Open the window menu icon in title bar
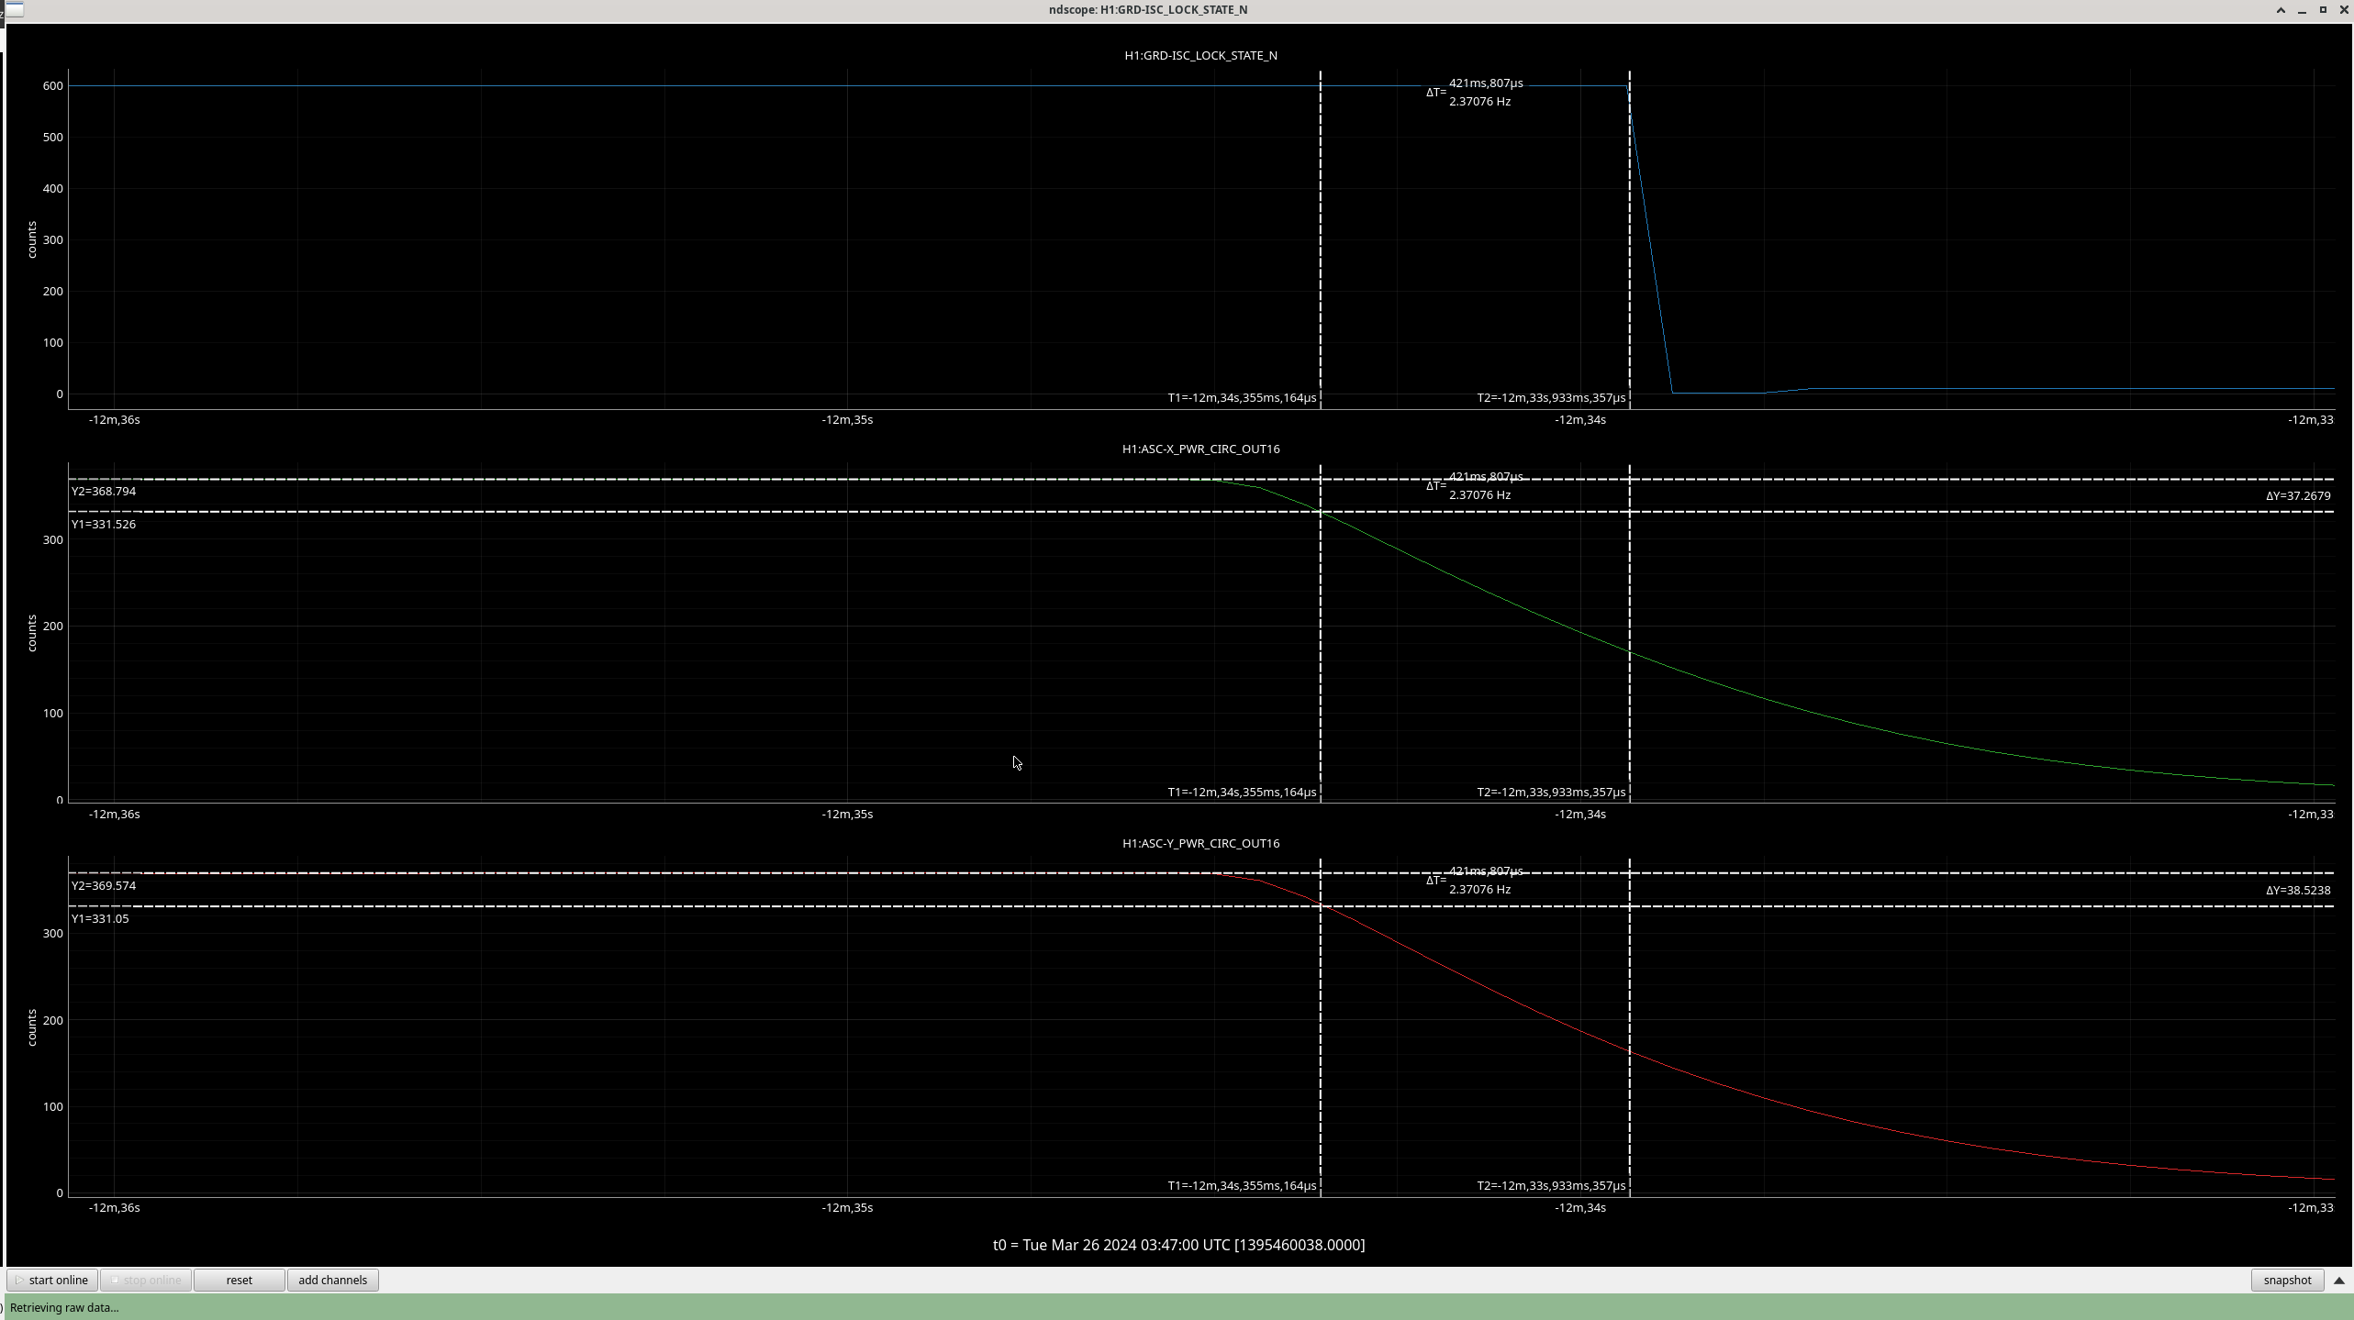Screen dimensions: 2354x1320 (15, 9)
